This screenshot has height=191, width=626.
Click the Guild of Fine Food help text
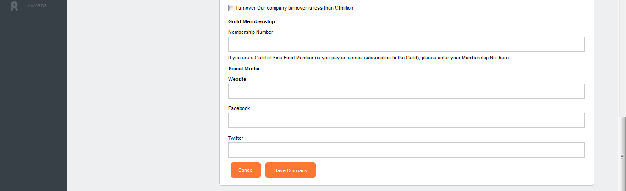(368, 58)
